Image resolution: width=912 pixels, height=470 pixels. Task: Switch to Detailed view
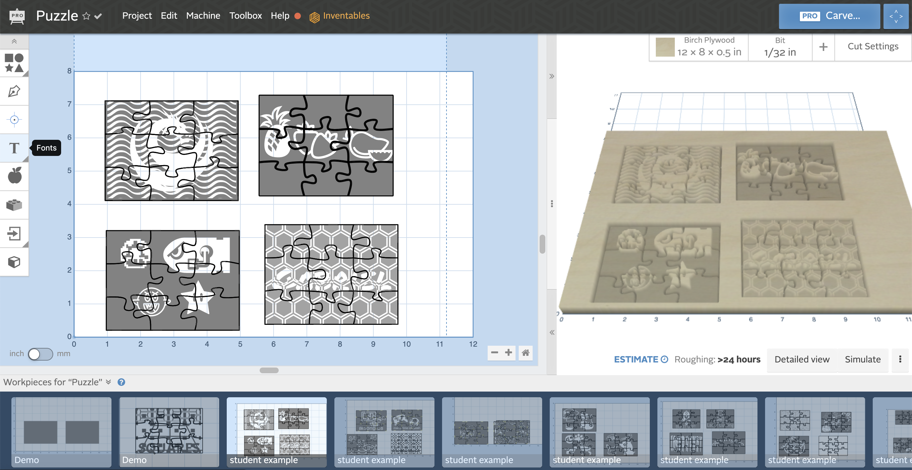(x=802, y=359)
